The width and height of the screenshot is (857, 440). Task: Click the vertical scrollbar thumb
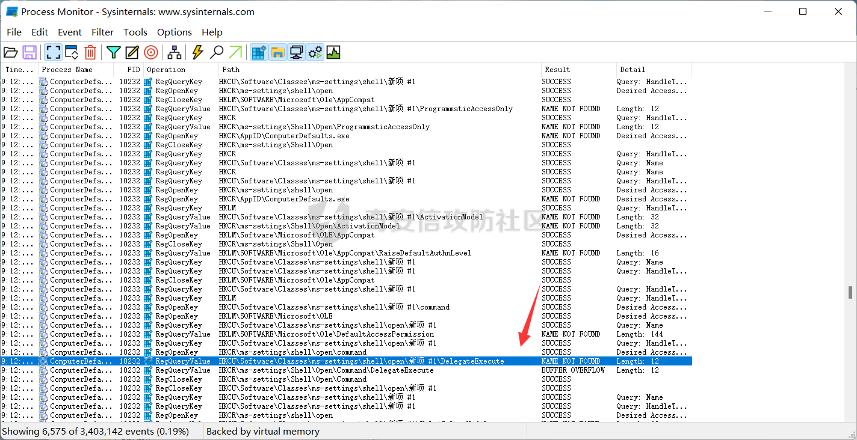pyautogui.click(x=850, y=293)
